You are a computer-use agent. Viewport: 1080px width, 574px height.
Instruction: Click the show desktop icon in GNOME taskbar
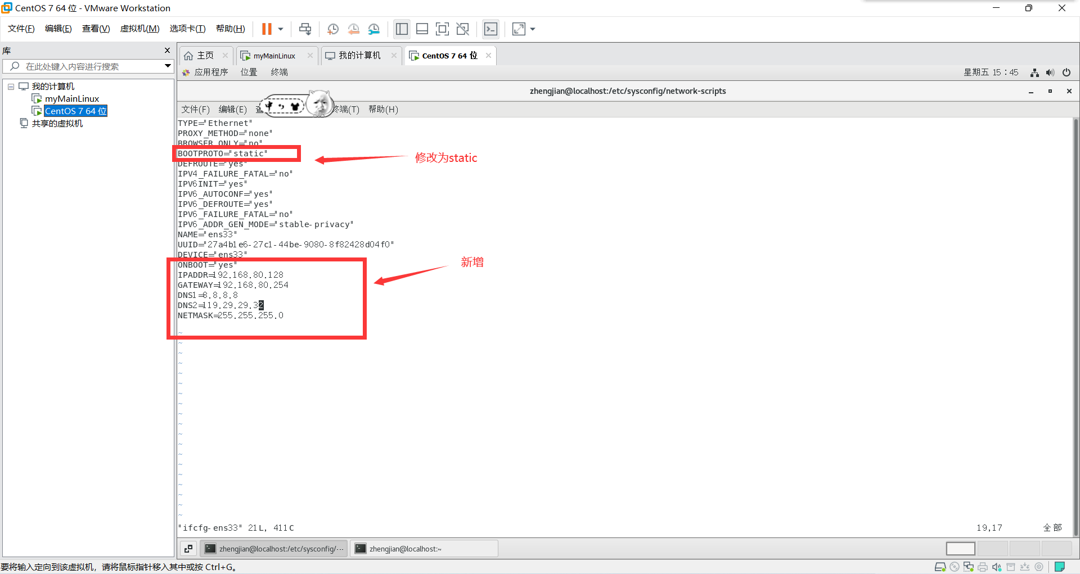(188, 549)
